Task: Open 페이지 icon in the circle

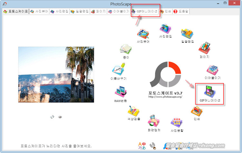Action: [x=205, y=48]
